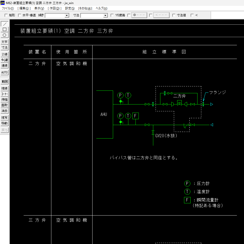Image resolution: width=244 pixels, height=244 pixels.
Task: Select the line drawing tool
Action: 5,24
